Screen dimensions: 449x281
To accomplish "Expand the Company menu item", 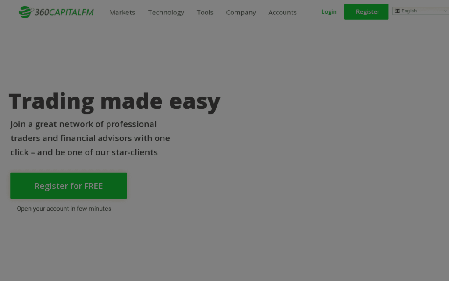I will coord(241,12).
